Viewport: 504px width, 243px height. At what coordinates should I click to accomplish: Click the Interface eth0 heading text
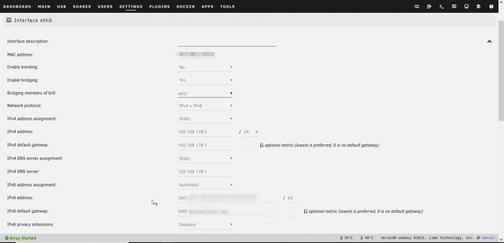click(x=33, y=20)
